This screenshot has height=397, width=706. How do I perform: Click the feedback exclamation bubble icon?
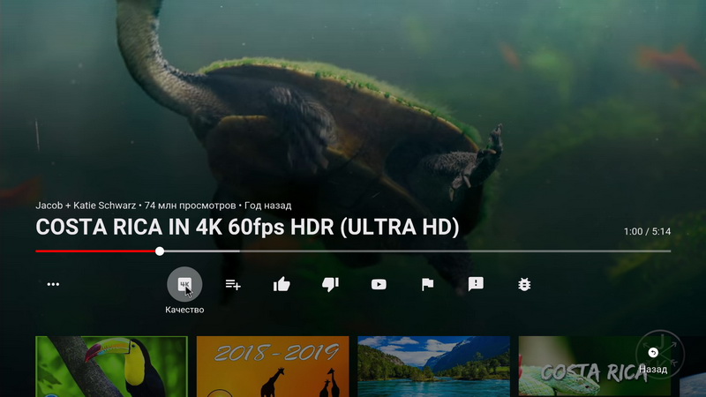tap(476, 284)
